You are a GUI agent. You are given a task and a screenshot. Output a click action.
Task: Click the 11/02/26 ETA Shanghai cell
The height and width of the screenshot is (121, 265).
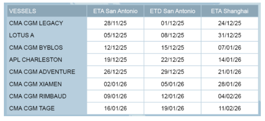pyautogui.click(x=229, y=108)
